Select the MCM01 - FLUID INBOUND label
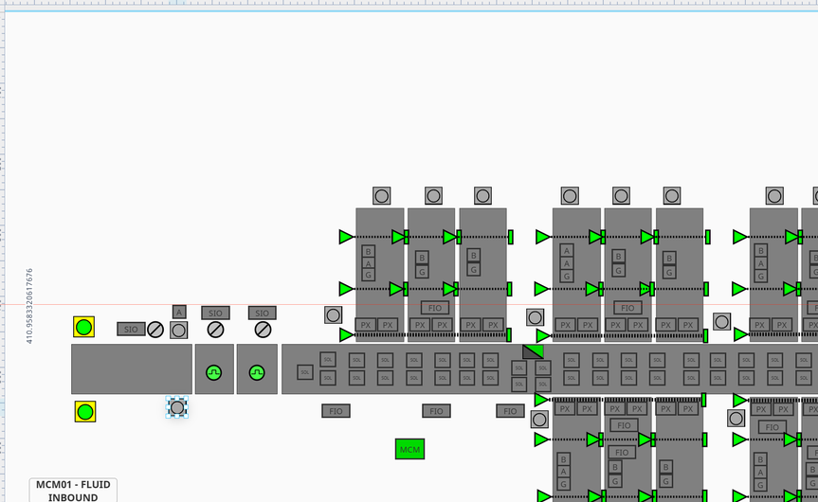The image size is (818, 502). [73, 490]
